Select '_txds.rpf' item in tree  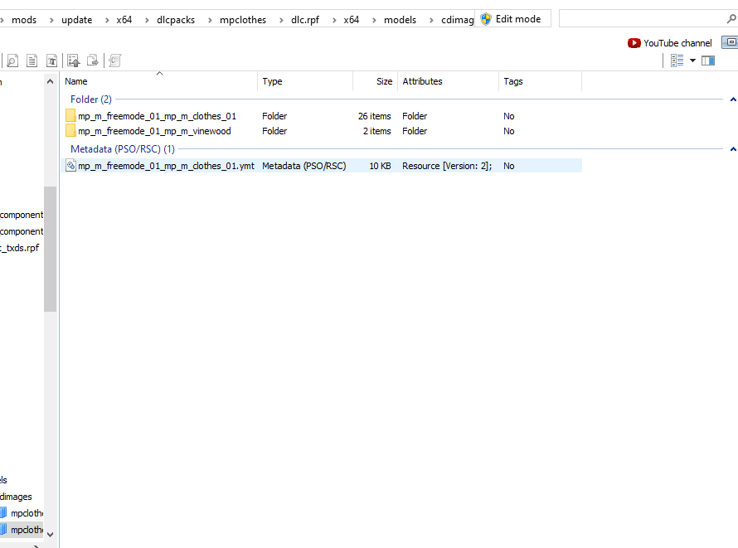(20, 248)
